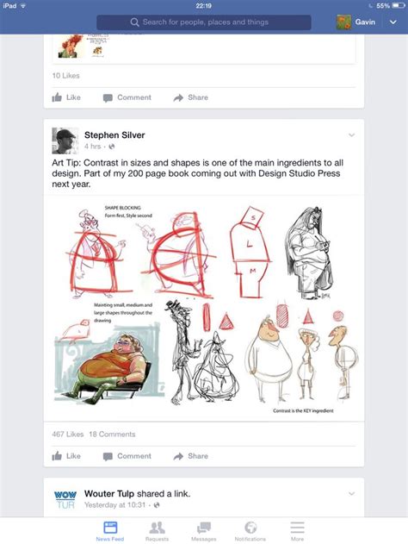Open the News Feed tab

tap(110, 531)
